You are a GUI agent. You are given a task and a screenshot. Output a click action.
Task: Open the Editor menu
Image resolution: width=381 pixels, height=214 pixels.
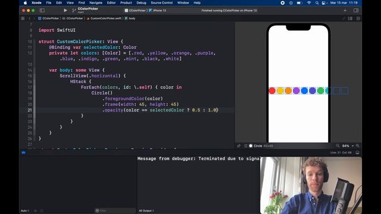click(x=111, y=3)
